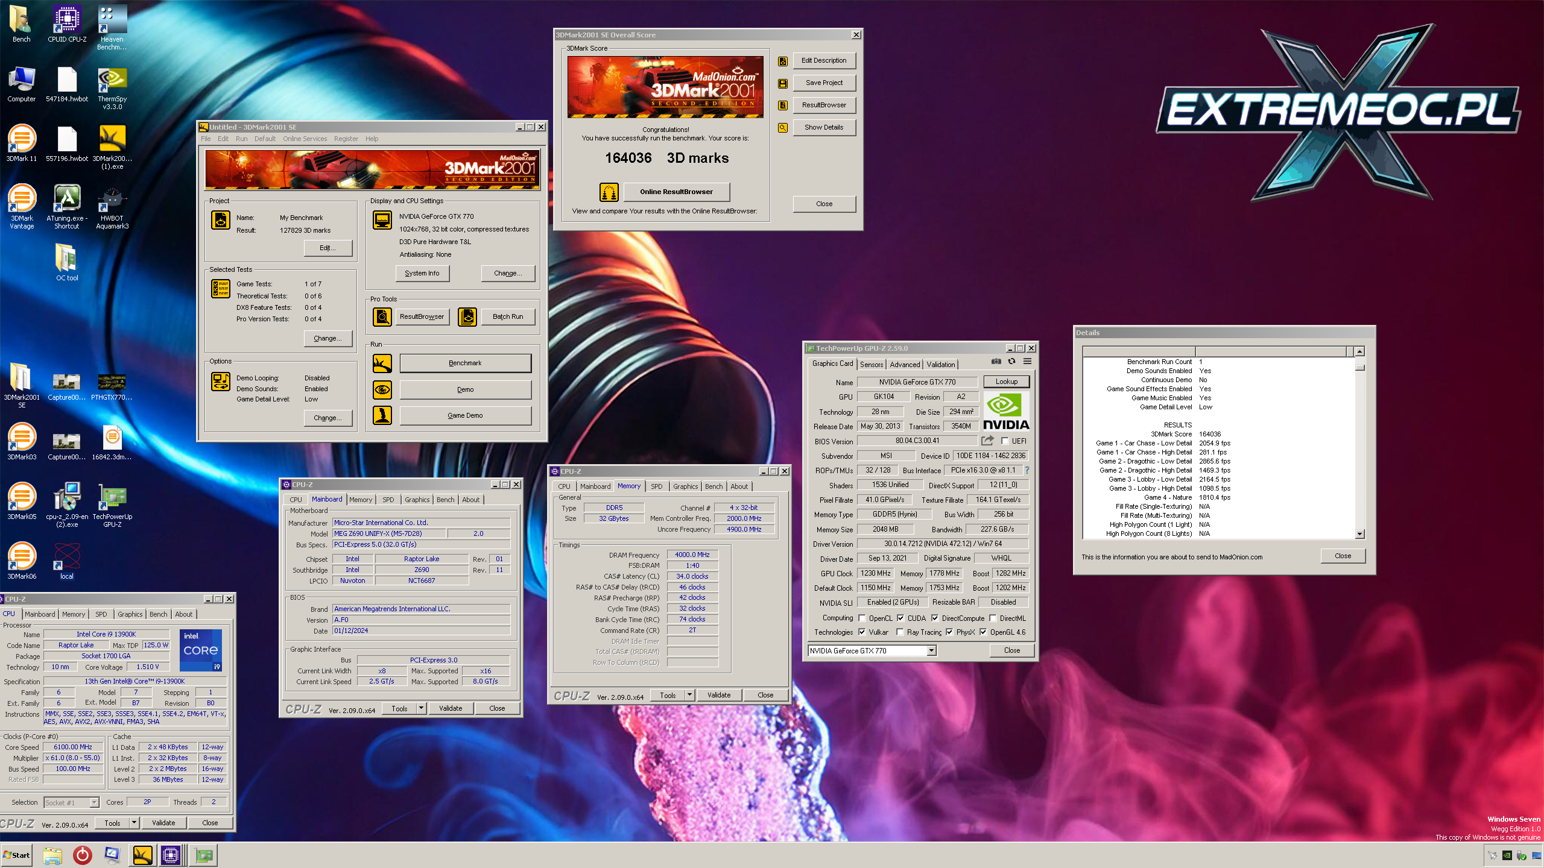Click the Edit Description icon in score window

tap(783, 61)
